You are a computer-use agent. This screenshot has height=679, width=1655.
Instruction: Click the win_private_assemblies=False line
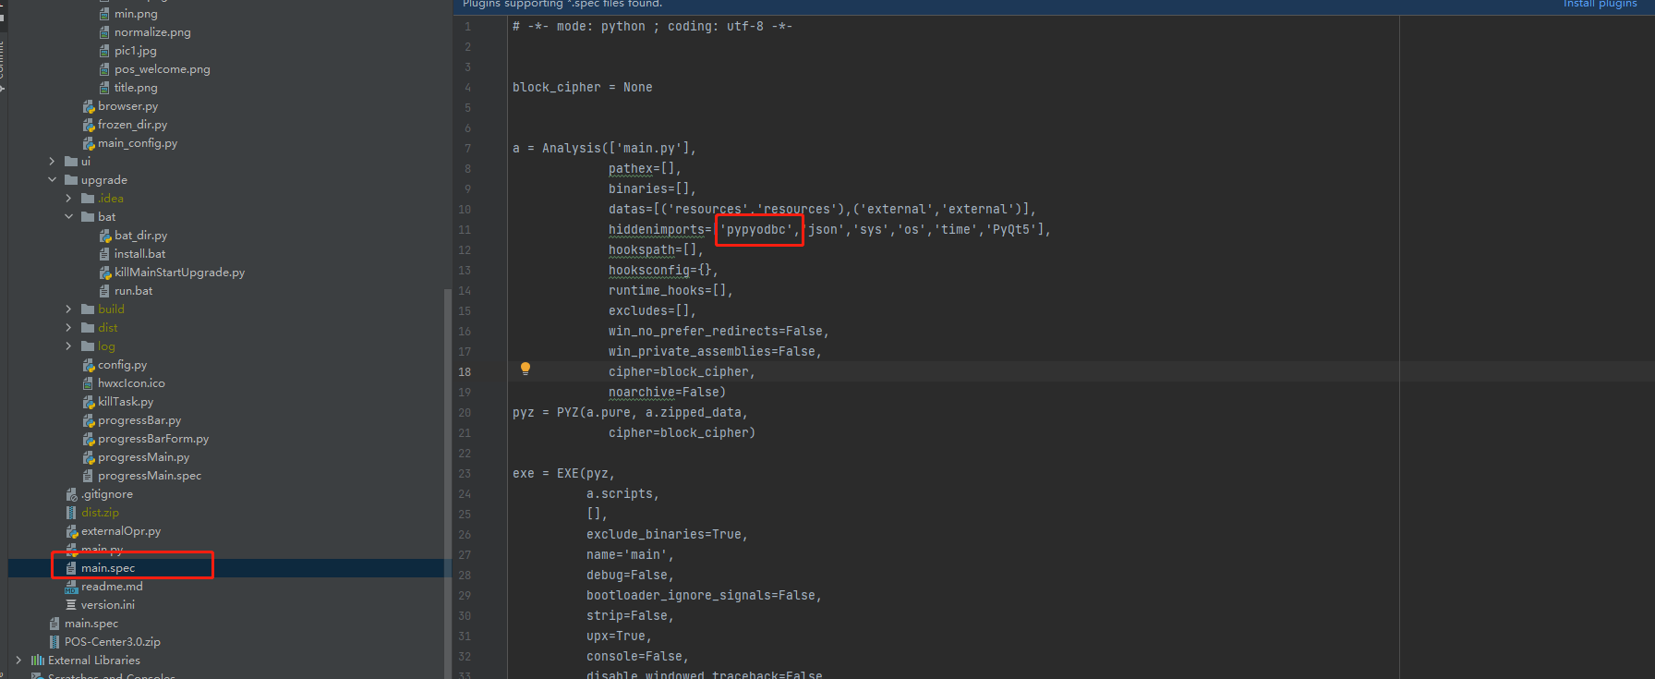click(x=716, y=352)
